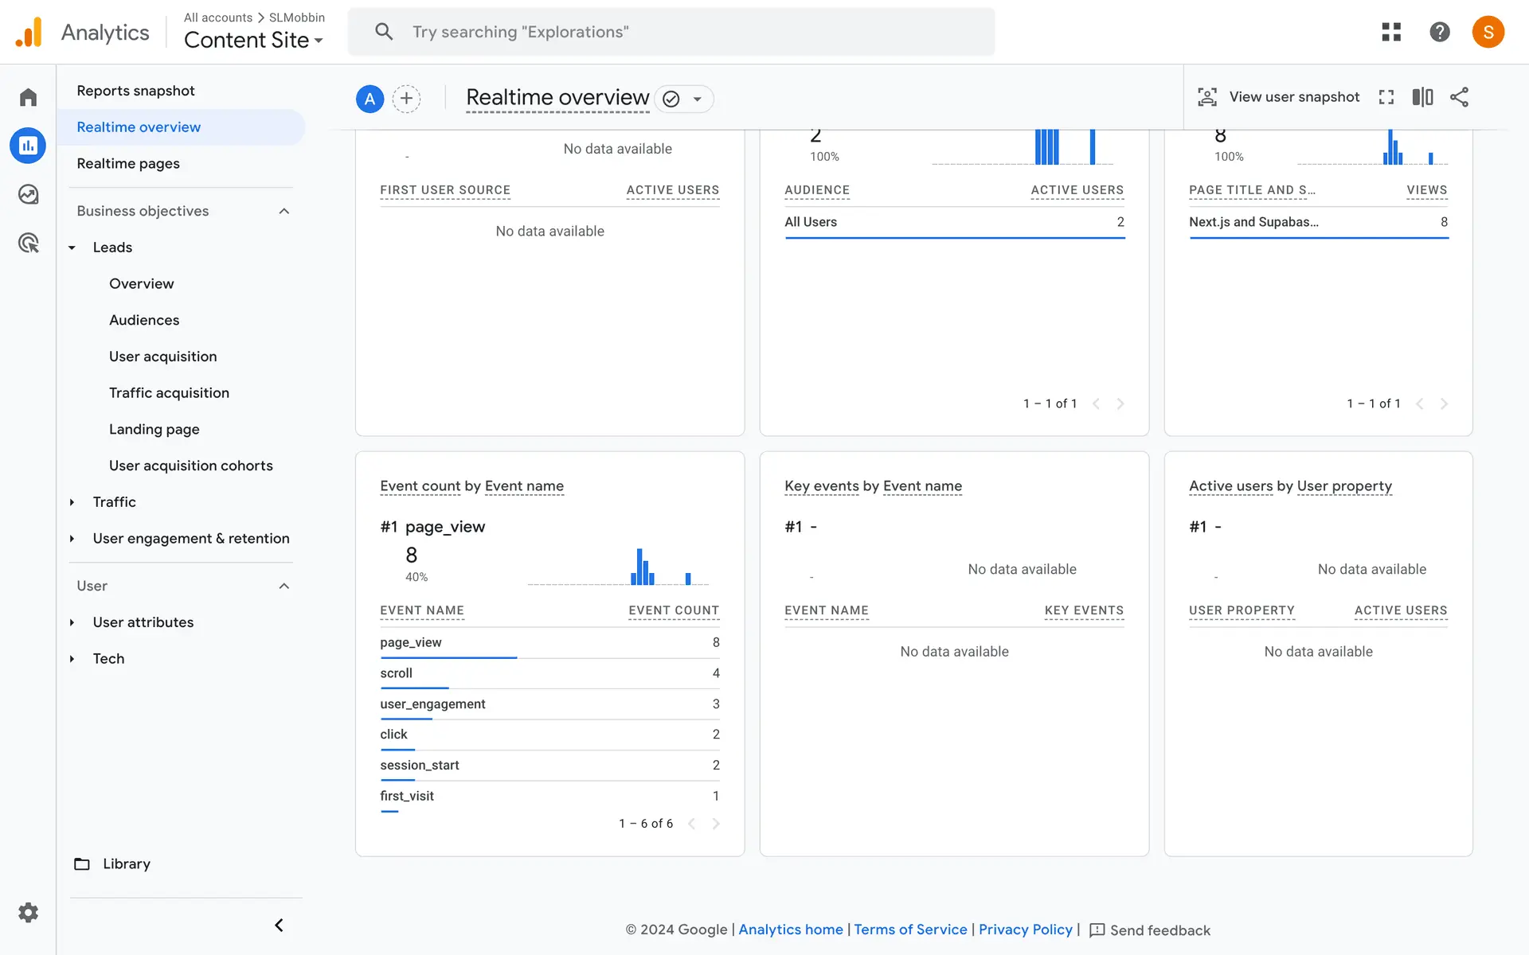
Task: Toggle the compare view icon
Action: click(1422, 97)
